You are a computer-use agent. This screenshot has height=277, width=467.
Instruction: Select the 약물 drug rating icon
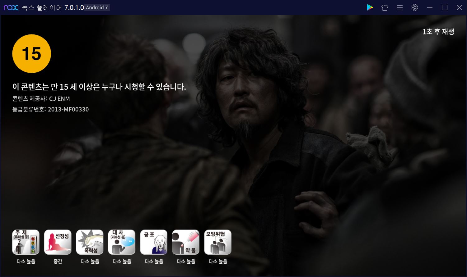186,242
